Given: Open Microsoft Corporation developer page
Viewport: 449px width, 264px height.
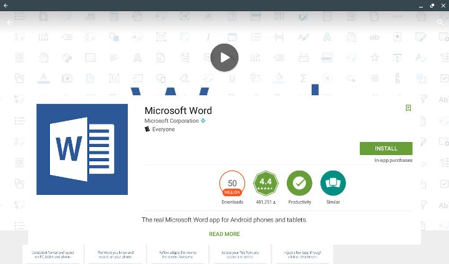Looking at the screenshot, I should (171, 121).
